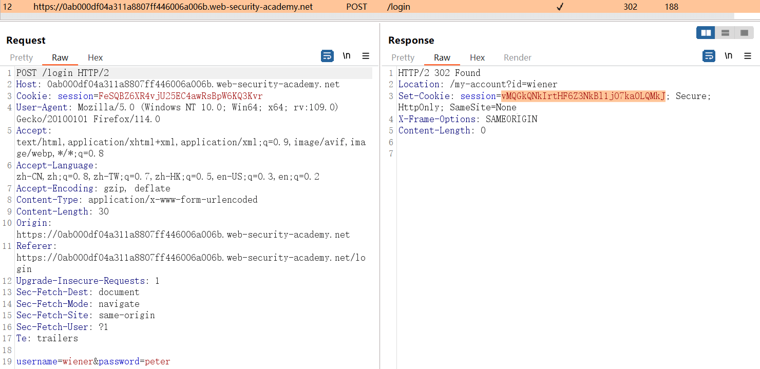Open the Pretty tab in Request
The image size is (760, 369).
click(22, 57)
